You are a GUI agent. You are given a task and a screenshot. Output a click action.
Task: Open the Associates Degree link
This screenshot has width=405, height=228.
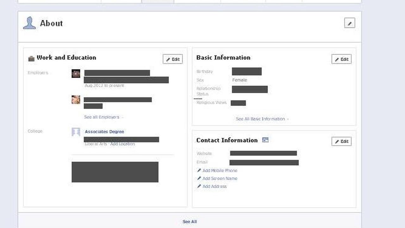click(104, 132)
